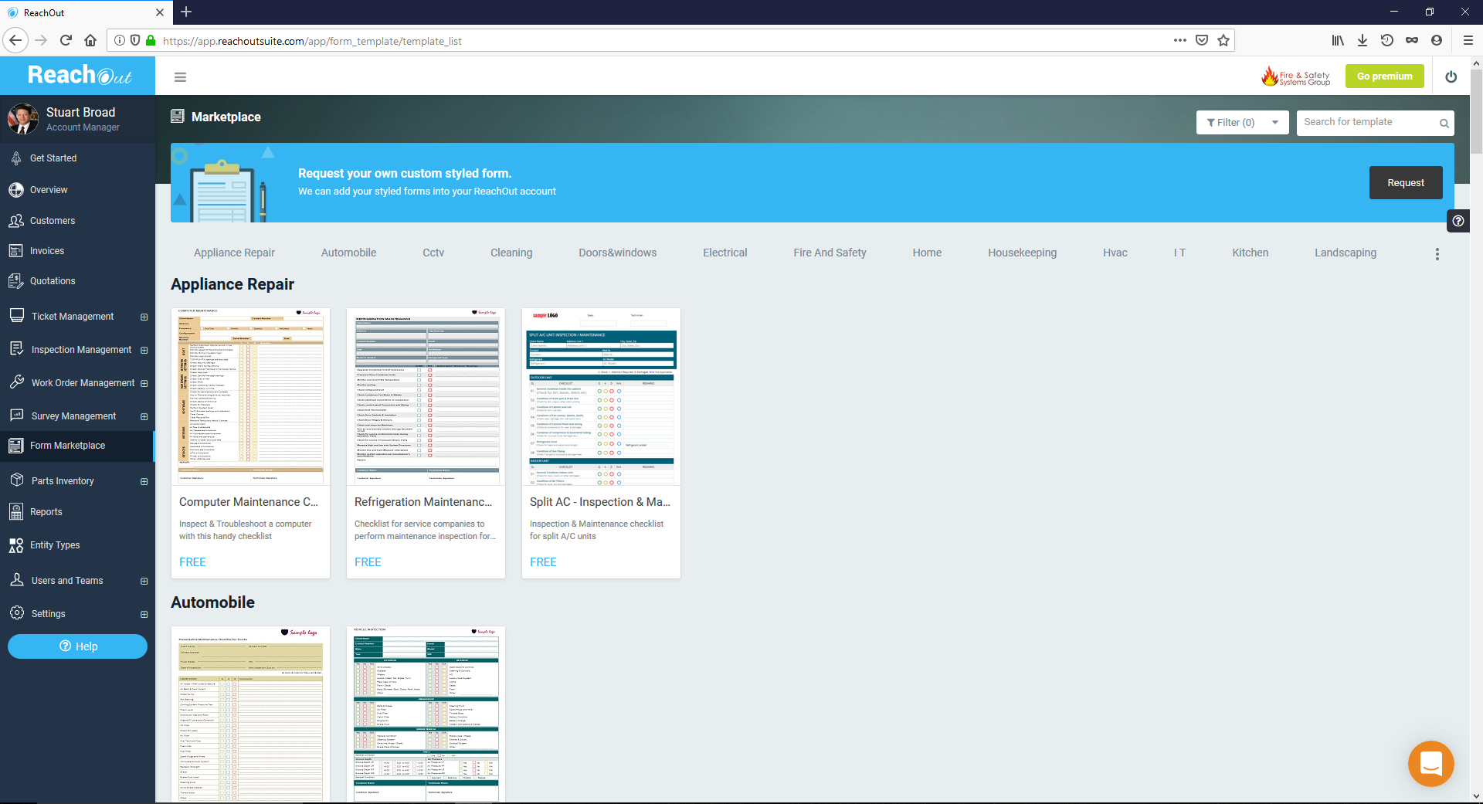Image resolution: width=1483 pixels, height=804 pixels.
Task: Open Split AC Inspection template thumbnail
Action: 601,396
